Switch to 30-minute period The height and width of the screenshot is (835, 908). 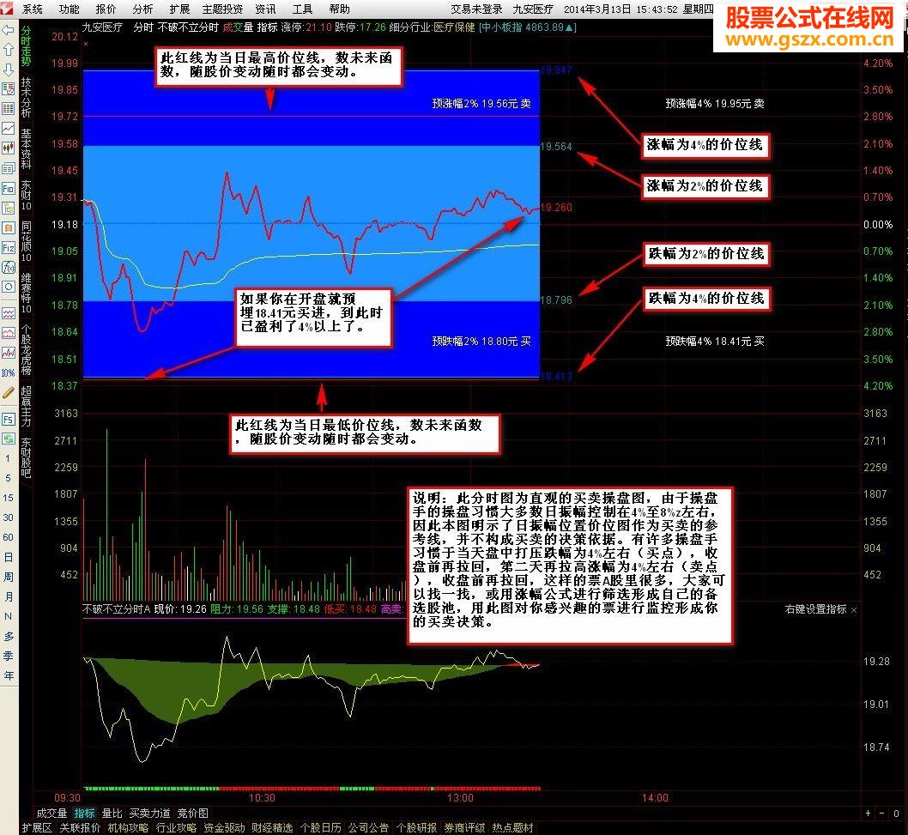(8, 517)
